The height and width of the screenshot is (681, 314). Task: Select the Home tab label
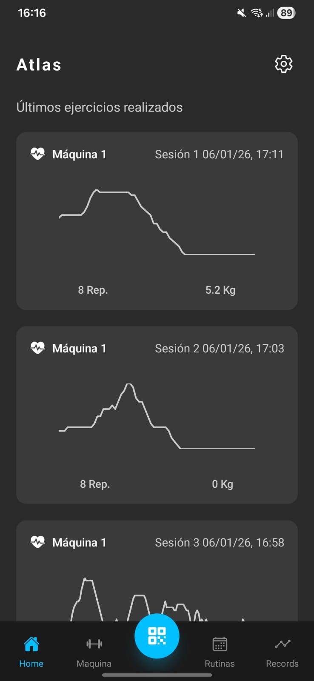click(x=31, y=664)
